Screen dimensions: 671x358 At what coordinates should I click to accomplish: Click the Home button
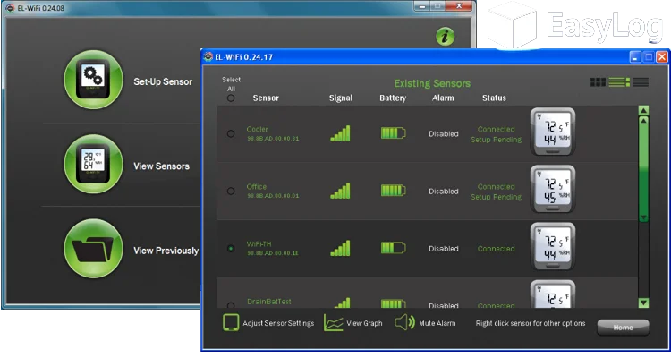[623, 328]
